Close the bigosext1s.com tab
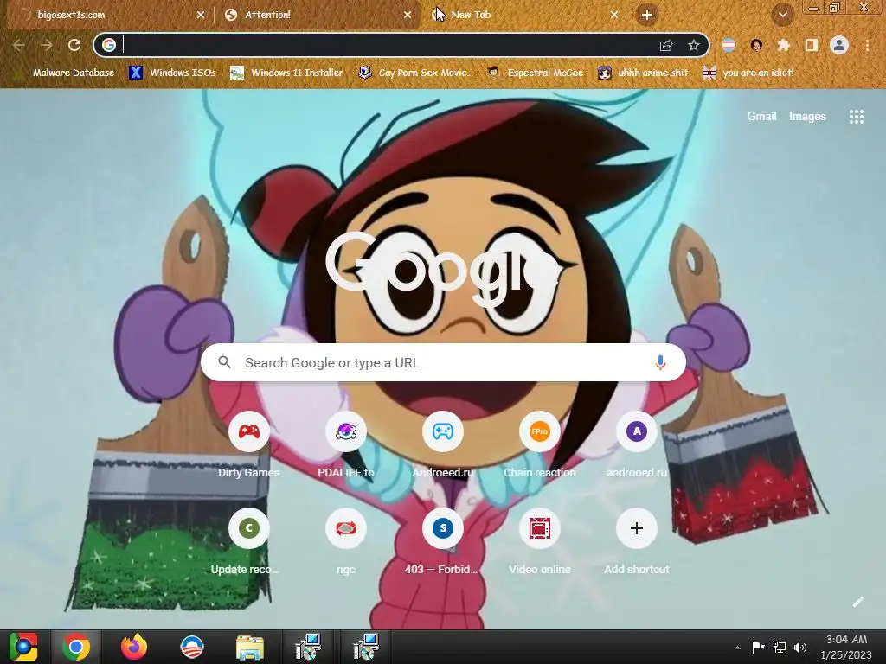Viewport: 886px width, 664px height. [201, 15]
